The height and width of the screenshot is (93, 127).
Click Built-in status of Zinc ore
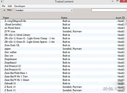(x=66, y=56)
